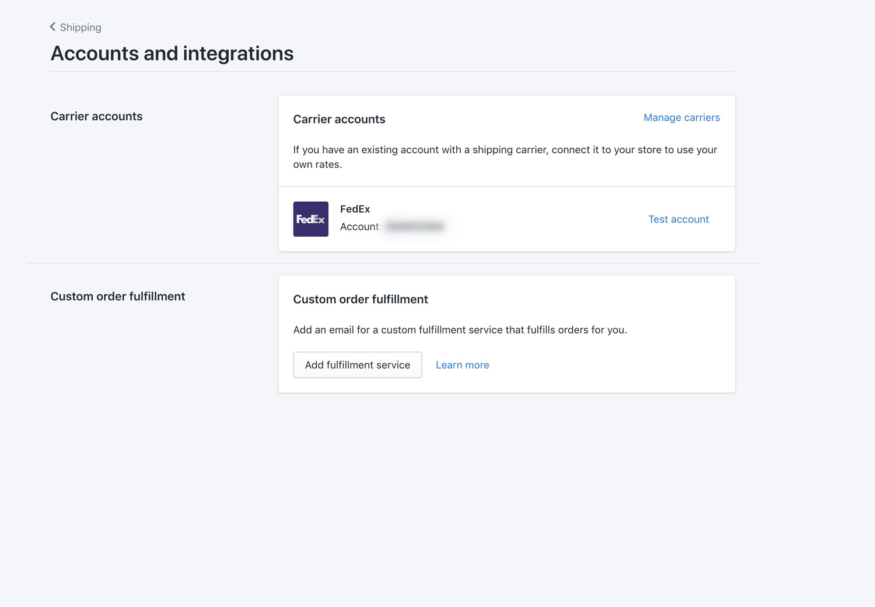
Task: Go back via the Shipping breadcrumb text
Action: [80, 27]
